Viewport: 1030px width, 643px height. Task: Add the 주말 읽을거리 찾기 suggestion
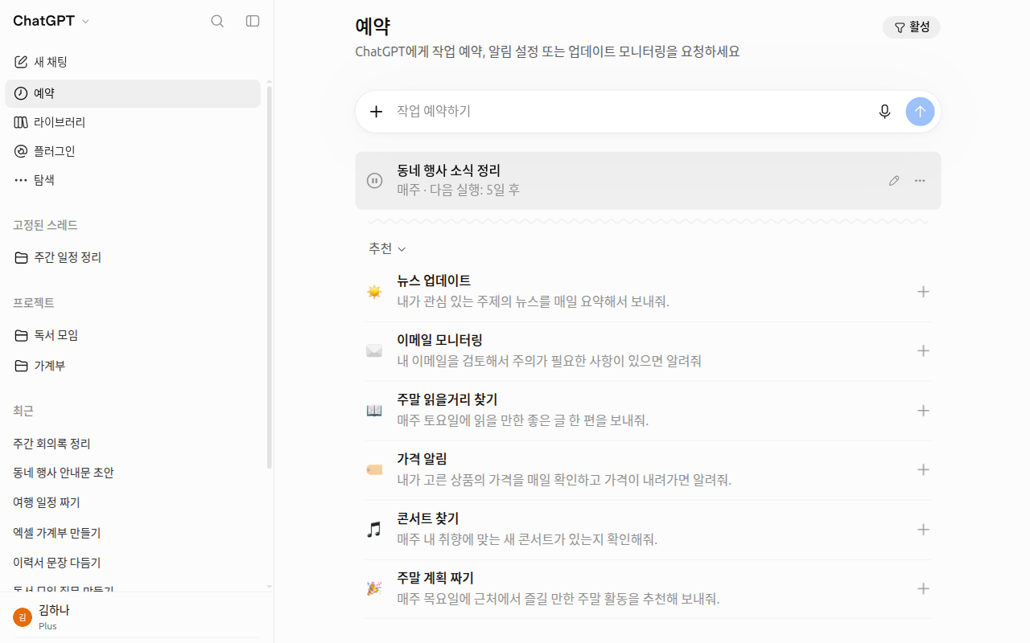click(923, 411)
